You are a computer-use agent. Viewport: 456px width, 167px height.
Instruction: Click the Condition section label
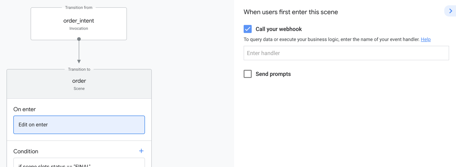26,151
